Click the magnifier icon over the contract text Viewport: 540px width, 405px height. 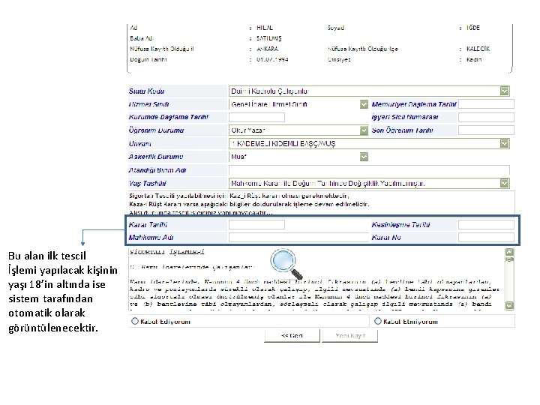tap(286, 265)
